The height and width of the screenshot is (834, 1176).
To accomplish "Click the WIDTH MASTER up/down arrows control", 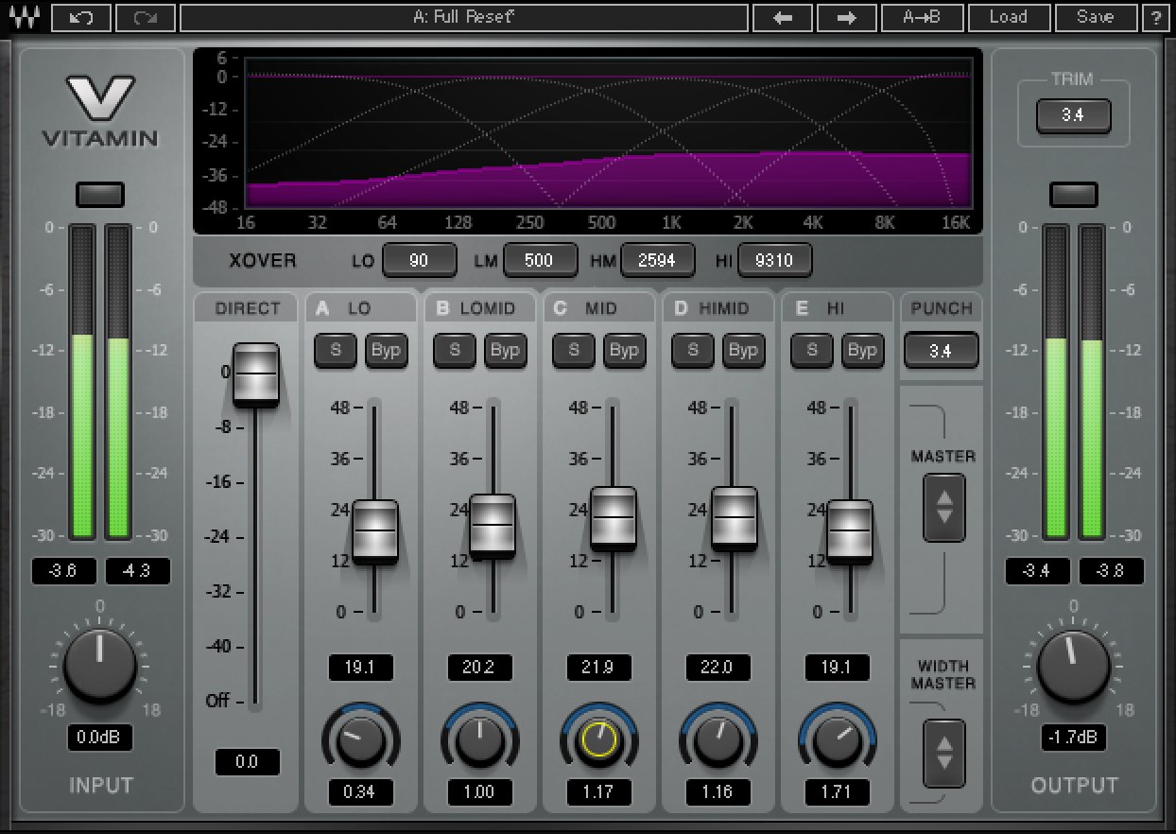I will [943, 753].
